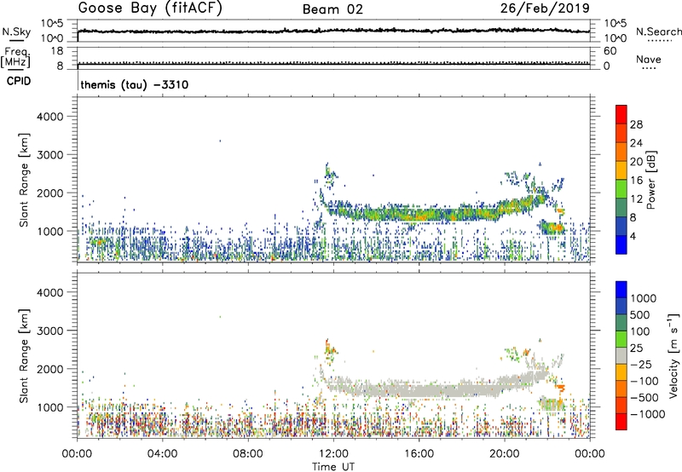This screenshot has height=472, width=682.
Task: Click the '20:00' time axis tick label
Action: tap(505, 454)
